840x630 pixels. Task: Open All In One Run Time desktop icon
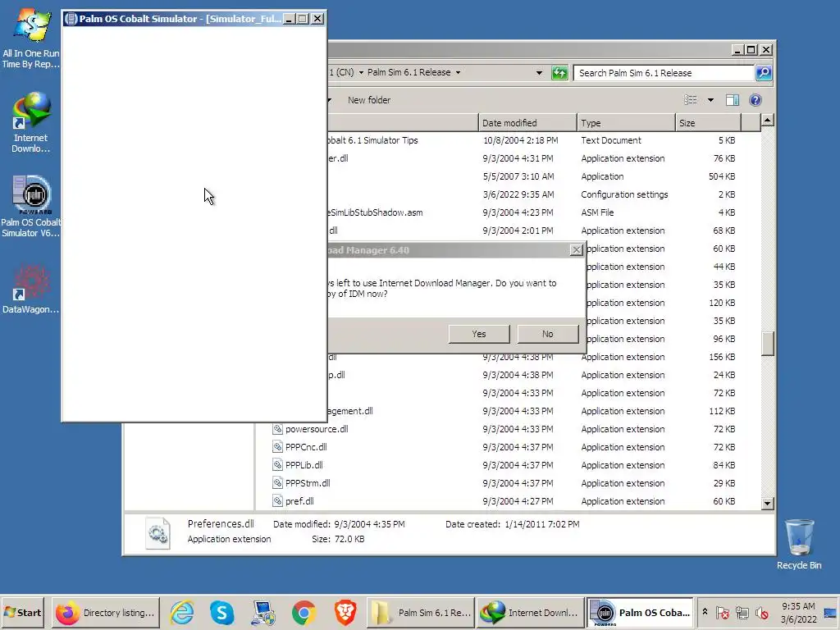pos(30,39)
